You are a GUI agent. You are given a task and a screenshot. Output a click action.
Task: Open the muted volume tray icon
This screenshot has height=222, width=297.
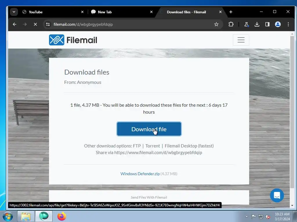268,217
